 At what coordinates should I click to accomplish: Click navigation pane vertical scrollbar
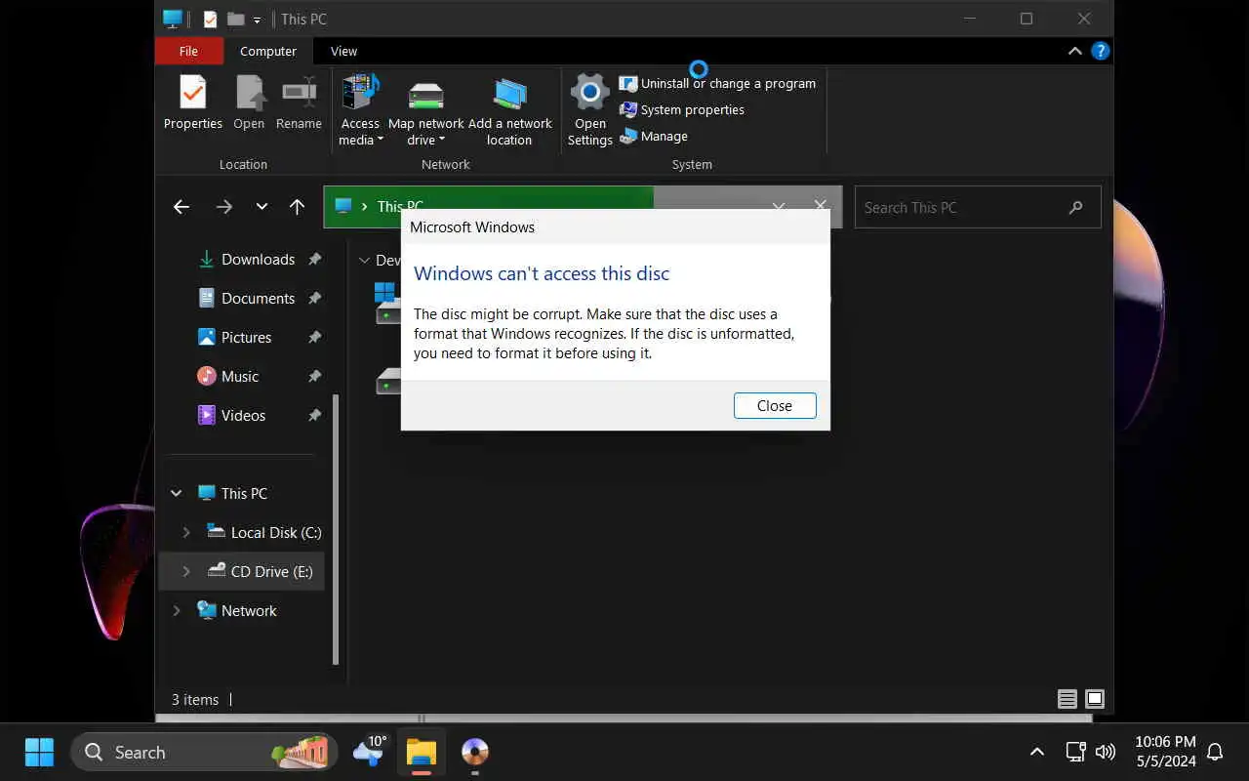pyautogui.click(x=337, y=528)
